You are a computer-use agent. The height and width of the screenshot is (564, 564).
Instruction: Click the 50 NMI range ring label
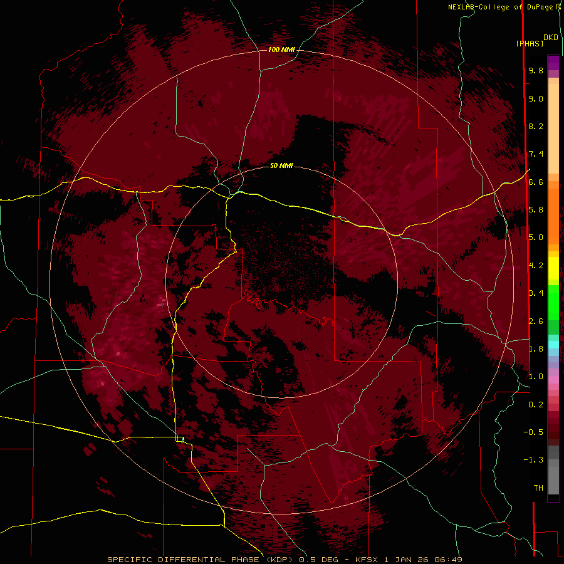281,165
